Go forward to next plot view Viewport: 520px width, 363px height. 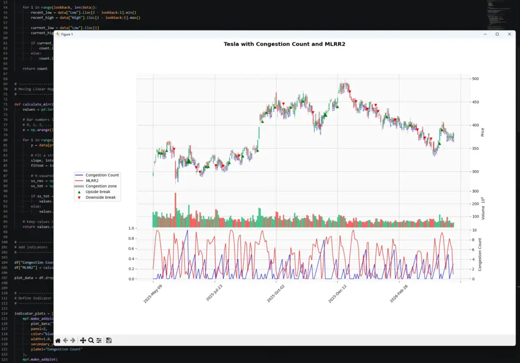[73, 341]
